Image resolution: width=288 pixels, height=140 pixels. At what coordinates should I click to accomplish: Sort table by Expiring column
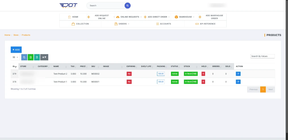click(132, 66)
